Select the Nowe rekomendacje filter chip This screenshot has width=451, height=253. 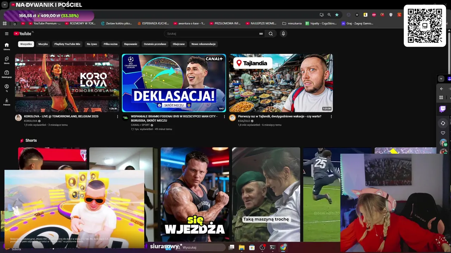click(204, 44)
